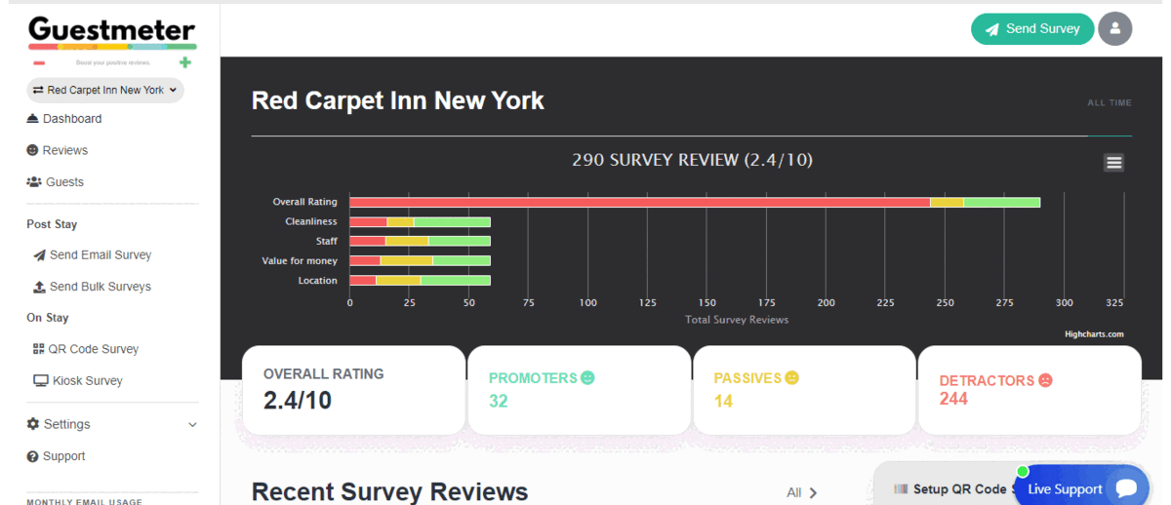Viewport: 1171px width, 505px height.
Task: Click the Guests people icon
Action: 34,182
